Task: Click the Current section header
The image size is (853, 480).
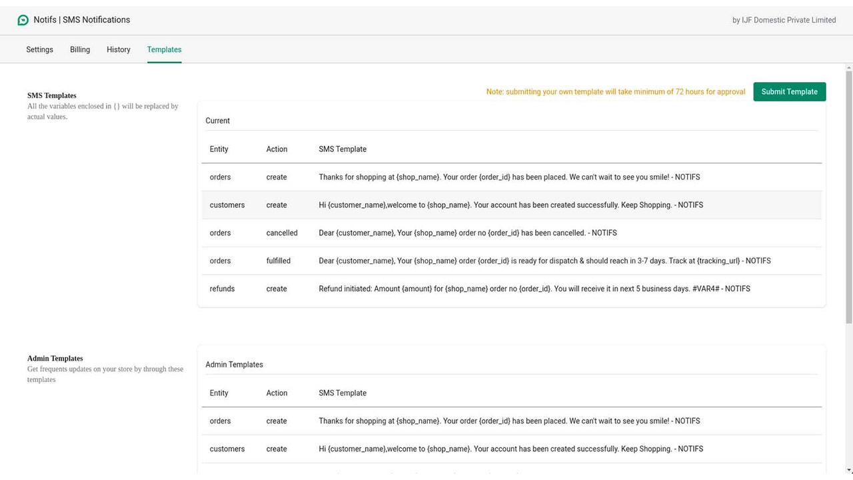Action: pyautogui.click(x=217, y=121)
